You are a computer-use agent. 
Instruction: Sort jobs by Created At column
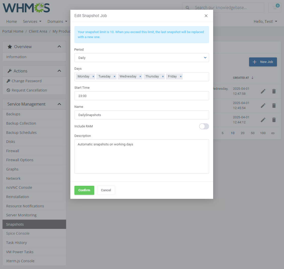[x=241, y=78]
